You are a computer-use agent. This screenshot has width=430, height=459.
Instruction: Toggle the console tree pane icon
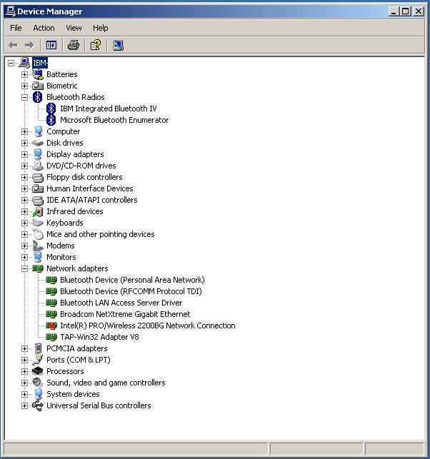[x=51, y=45]
